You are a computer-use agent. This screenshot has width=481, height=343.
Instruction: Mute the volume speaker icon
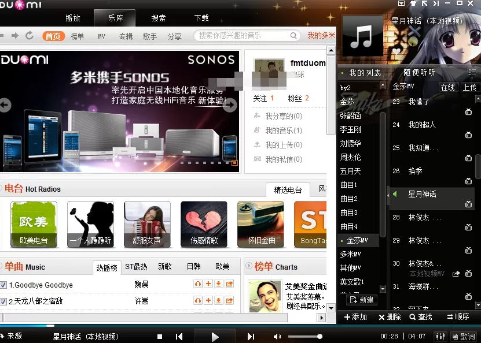(277, 337)
